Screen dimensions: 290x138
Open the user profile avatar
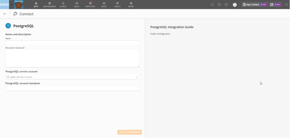pyautogui.click(x=235, y=5)
